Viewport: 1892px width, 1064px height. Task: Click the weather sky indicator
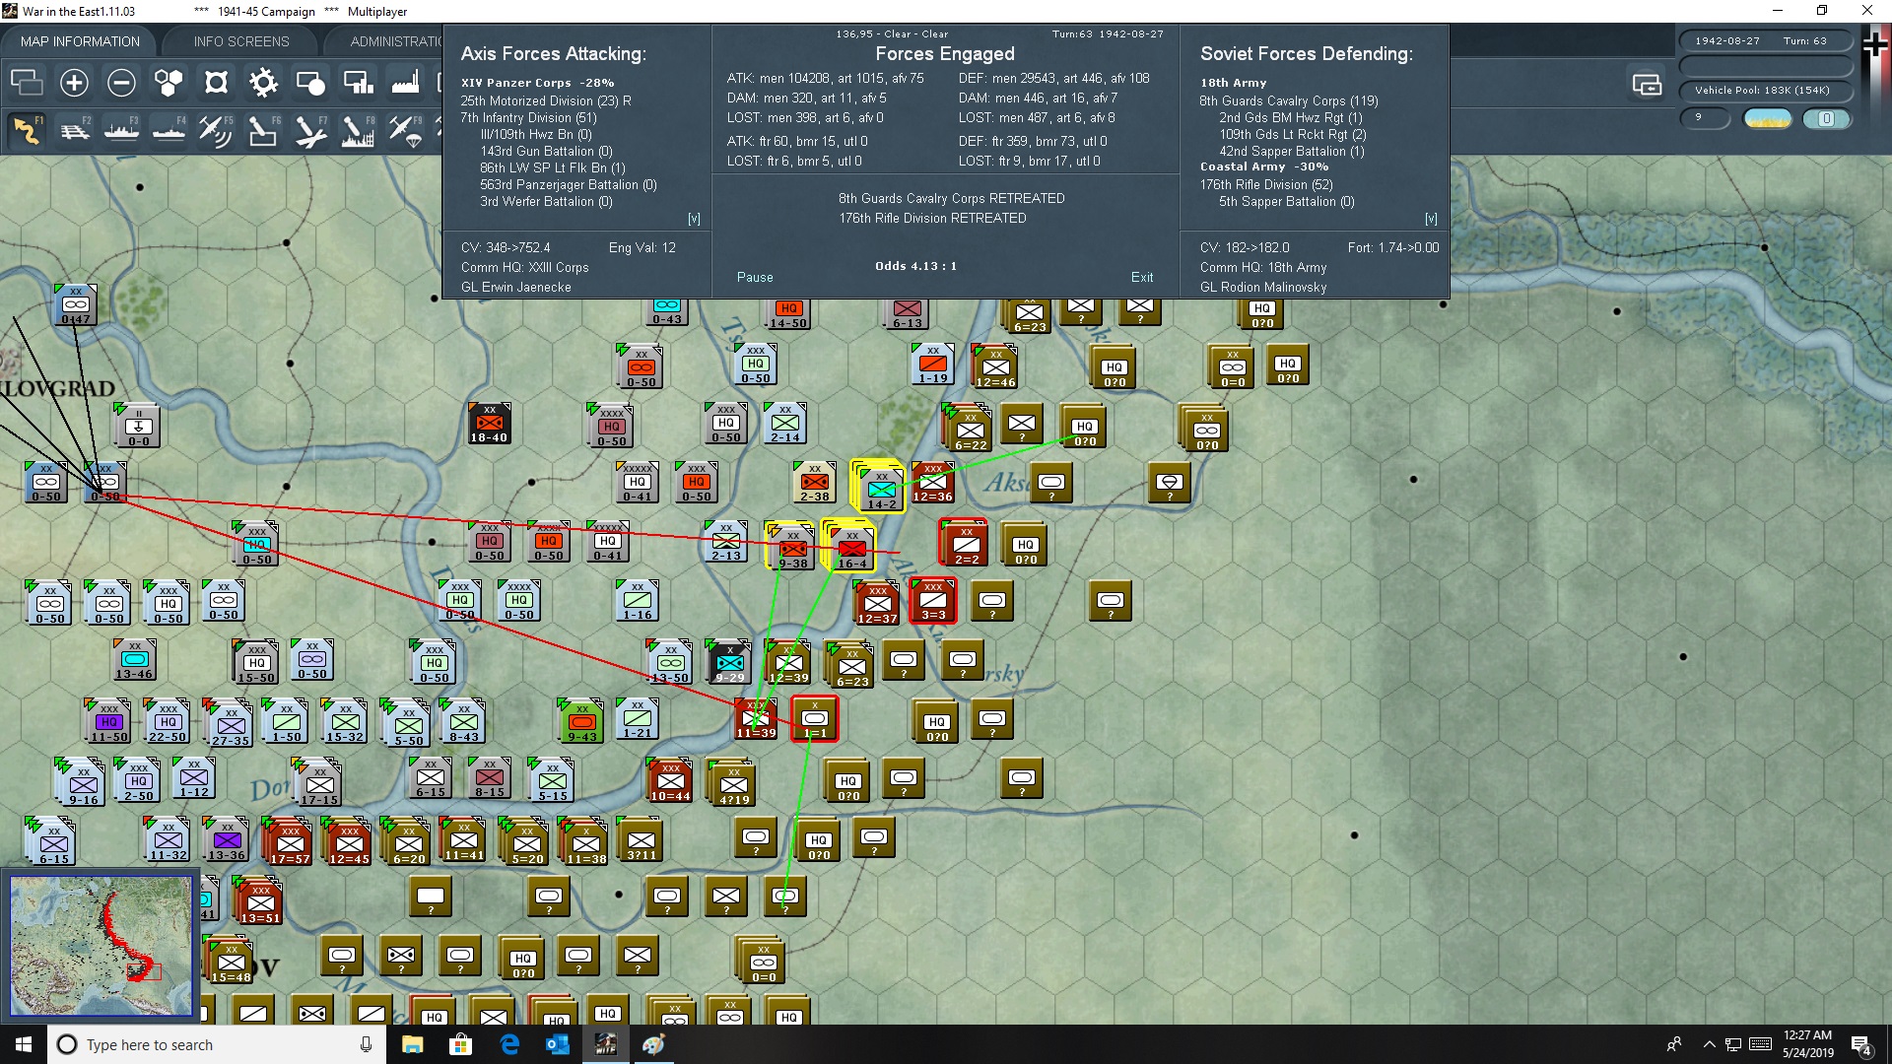click(1767, 119)
